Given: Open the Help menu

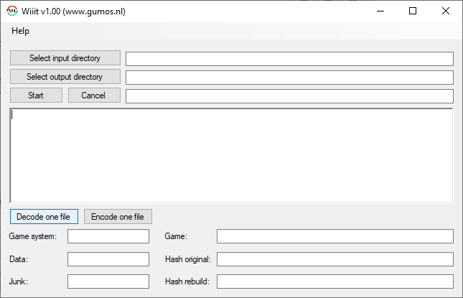Looking at the screenshot, I should click(21, 31).
